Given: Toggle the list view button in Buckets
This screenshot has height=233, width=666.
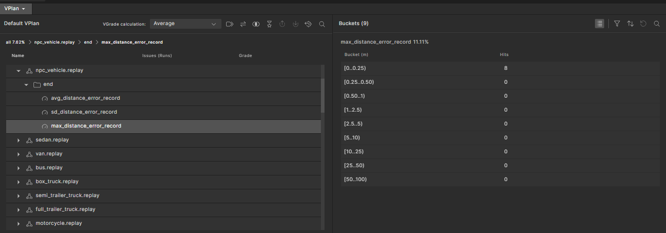Looking at the screenshot, I should 599,23.
